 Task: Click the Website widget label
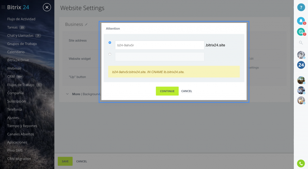(79, 59)
